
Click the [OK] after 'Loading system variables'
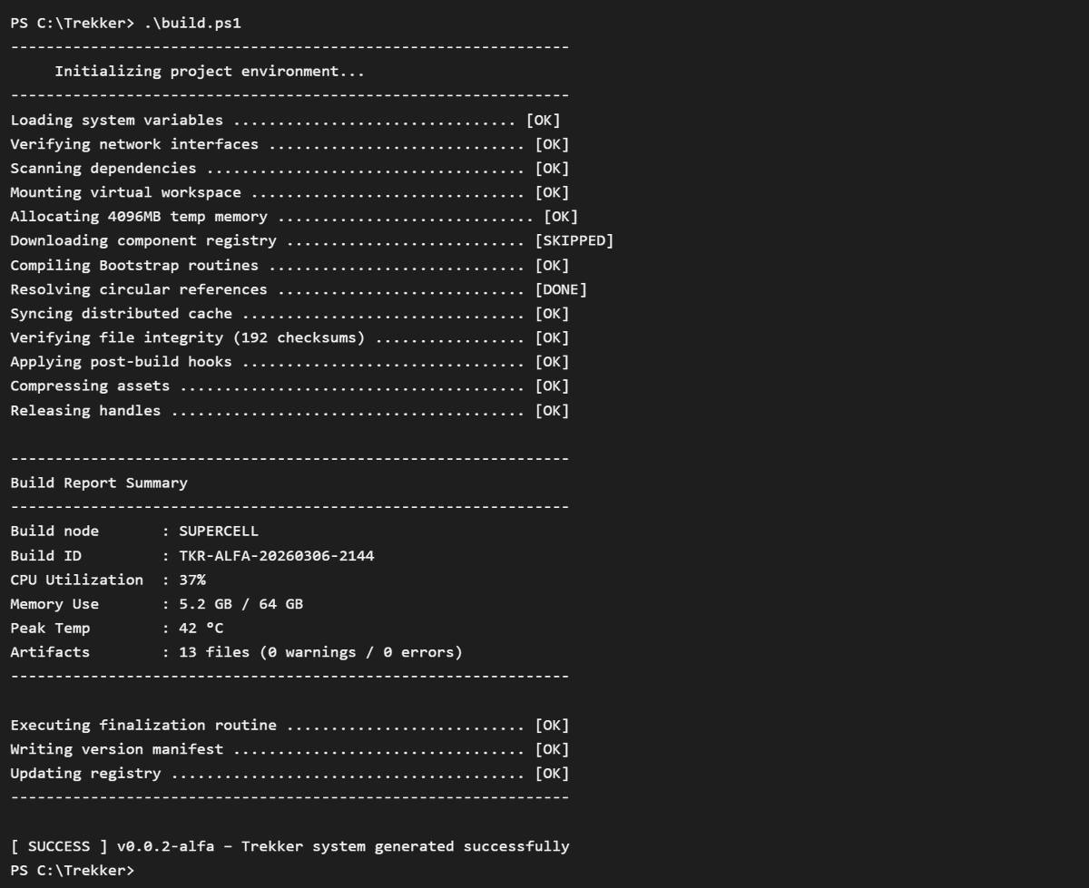tap(544, 120)
